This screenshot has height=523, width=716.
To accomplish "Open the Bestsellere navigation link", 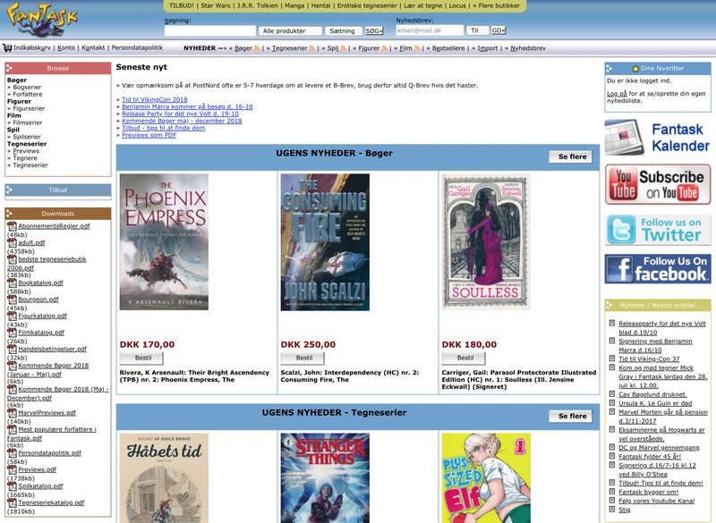I will [x=448, y=48].
